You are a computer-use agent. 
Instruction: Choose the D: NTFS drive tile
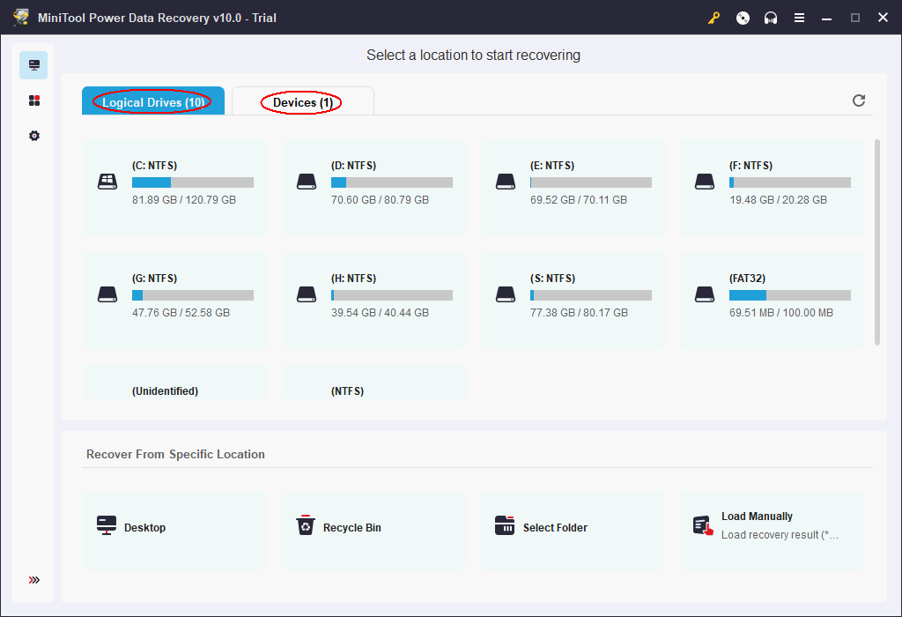pos(374,187)
